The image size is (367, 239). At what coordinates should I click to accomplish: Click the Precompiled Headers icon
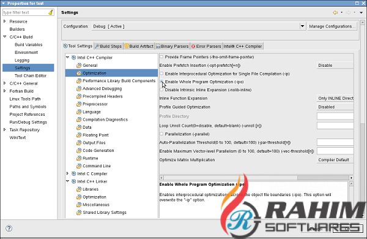[79, 96]
